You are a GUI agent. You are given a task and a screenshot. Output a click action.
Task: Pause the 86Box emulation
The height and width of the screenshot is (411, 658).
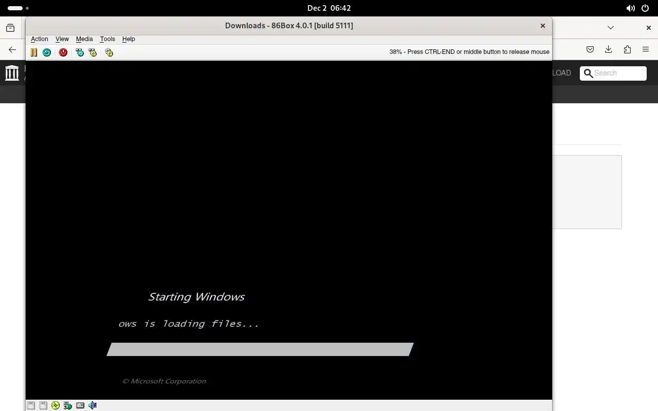click(34, 52)
